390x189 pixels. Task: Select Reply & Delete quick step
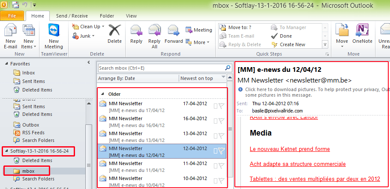[240, 44]
